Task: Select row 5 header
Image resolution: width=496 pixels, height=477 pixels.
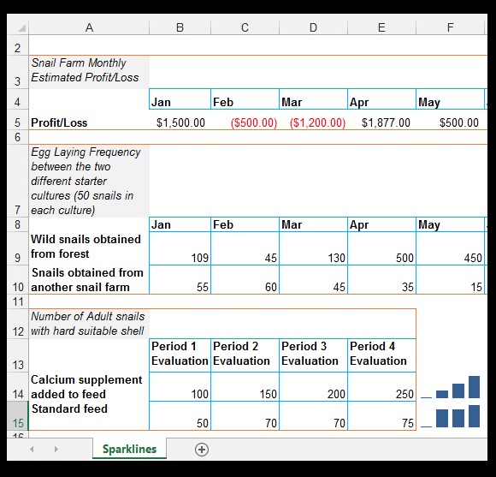Action: coord(18,122)
